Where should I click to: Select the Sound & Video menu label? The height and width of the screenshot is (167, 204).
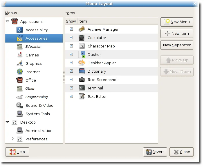(39, 105)
